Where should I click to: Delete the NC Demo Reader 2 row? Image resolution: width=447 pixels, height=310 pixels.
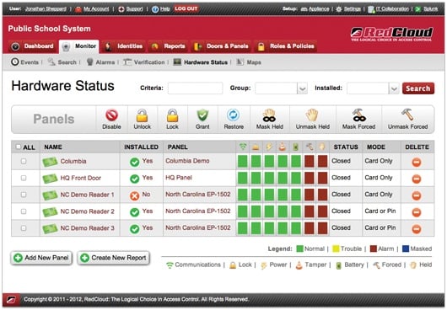click(x=417, y=212)
